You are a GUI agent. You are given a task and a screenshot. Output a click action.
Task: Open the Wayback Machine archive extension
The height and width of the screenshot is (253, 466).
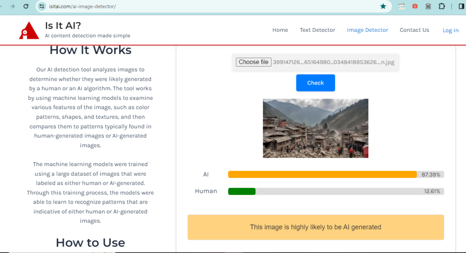click(428, 6)
